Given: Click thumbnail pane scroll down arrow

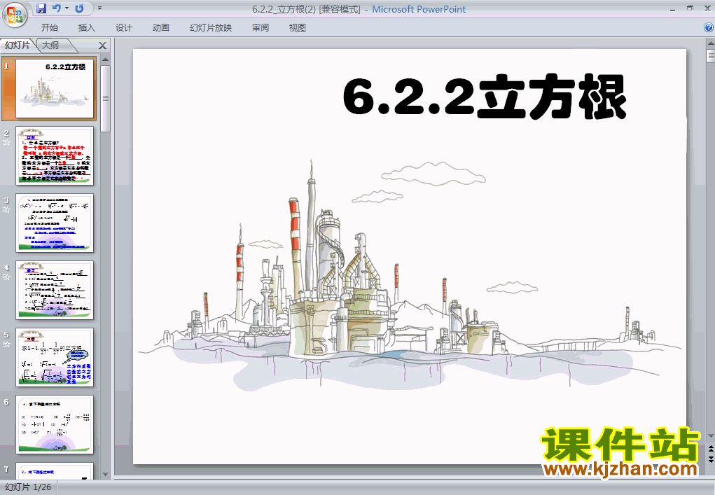Looking at the screenshot, I should pos(105,475).
